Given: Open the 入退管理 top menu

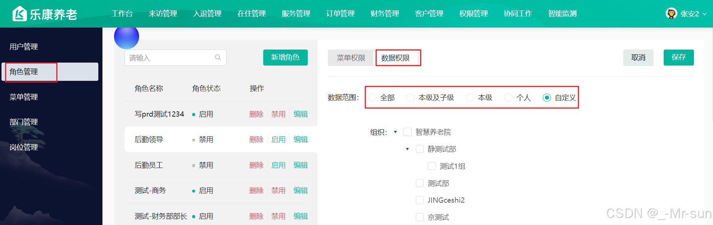Looking at the screenshot, I should coord(208,14).
